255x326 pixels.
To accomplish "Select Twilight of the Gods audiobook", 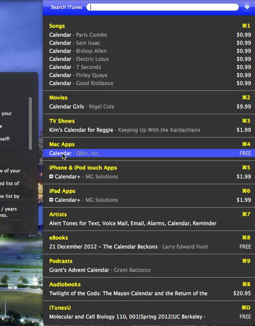I will tap(149, 293).
